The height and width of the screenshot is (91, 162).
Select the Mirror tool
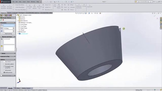(71, 10)
